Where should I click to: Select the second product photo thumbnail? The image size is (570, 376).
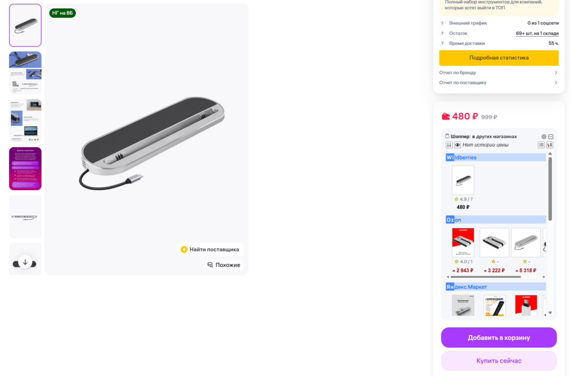(25, 73)
